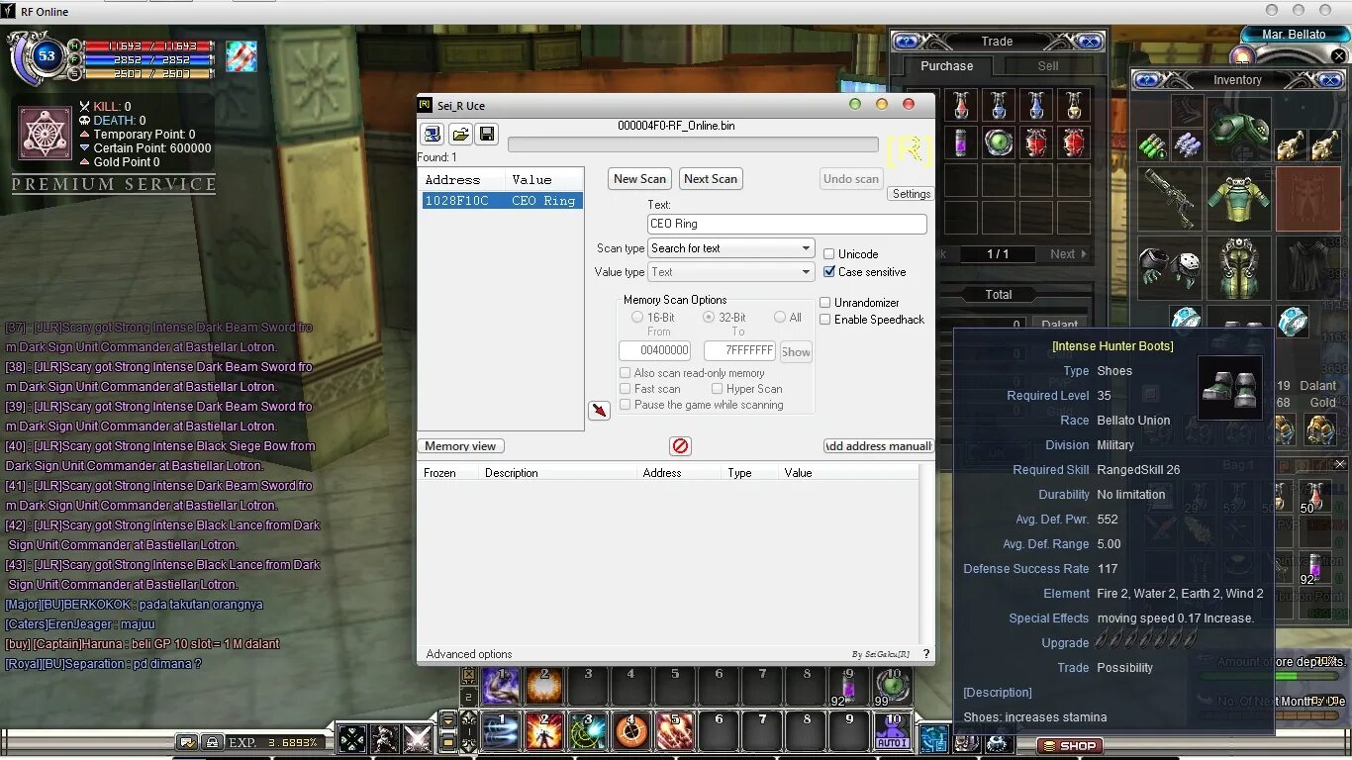Select the right blue ring in Inventory
The image size is (1352, 760).
tap(1292, 321)
